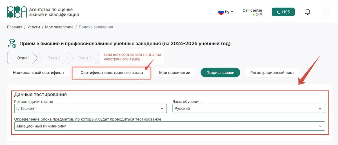The width and height of the screenshot is (338, 145).
Task: Click the graduate admission icon
Action: [x=12, y=44]
